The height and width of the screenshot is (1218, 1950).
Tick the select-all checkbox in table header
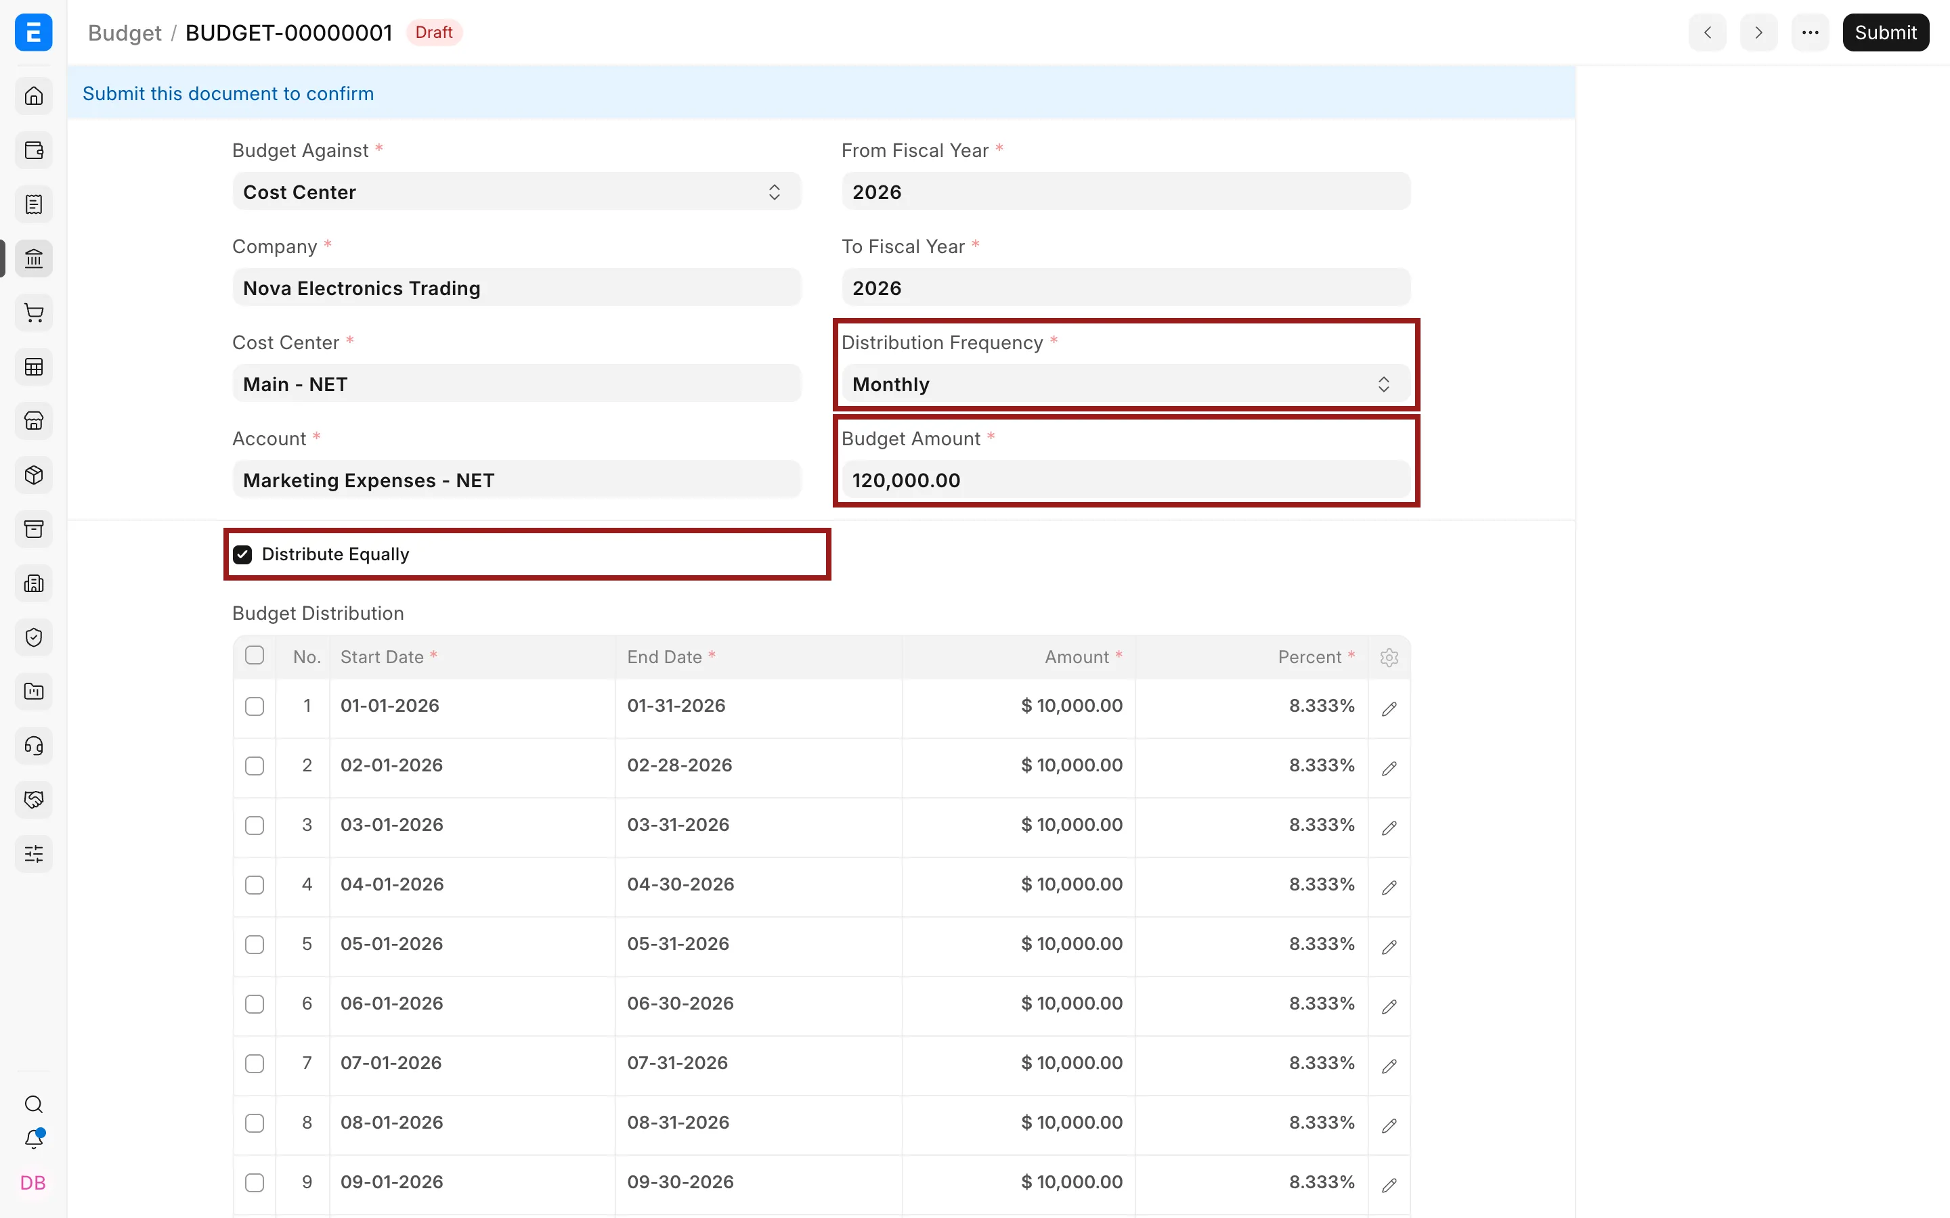(255, 655)
